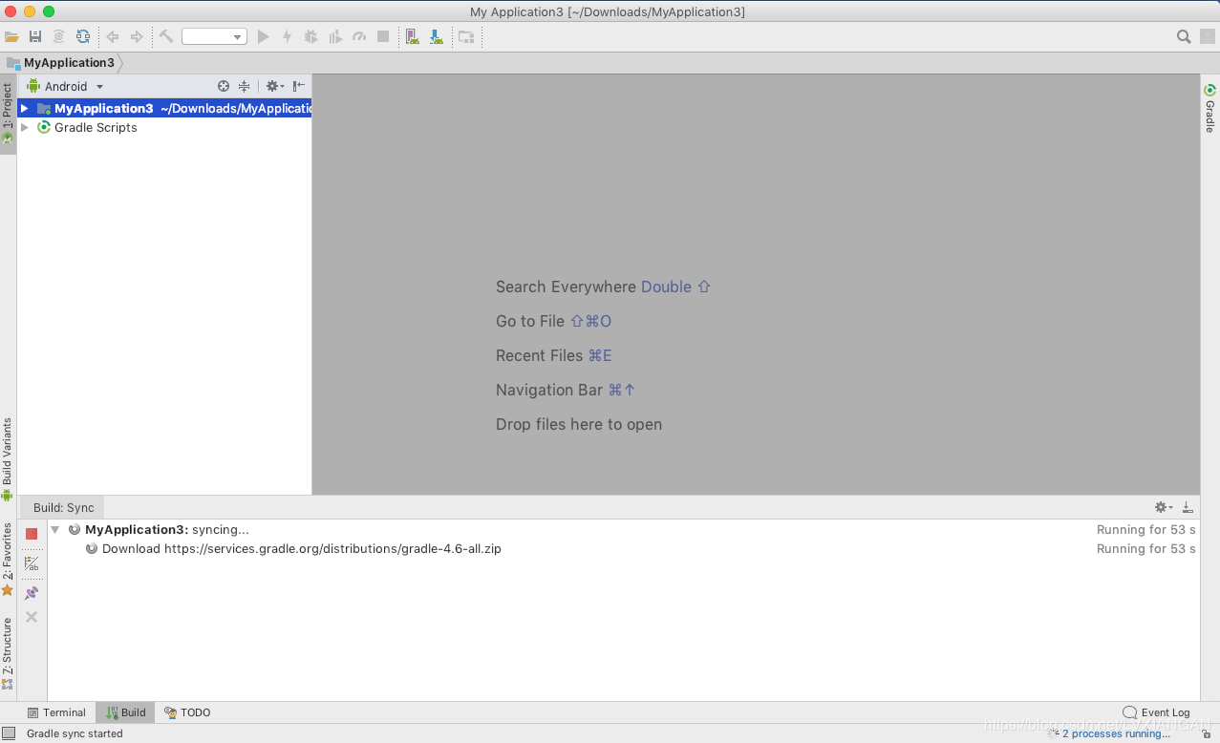1220x743 pixels.
Task: Open a file with the folder icon
Action: [x=11, y=36]
